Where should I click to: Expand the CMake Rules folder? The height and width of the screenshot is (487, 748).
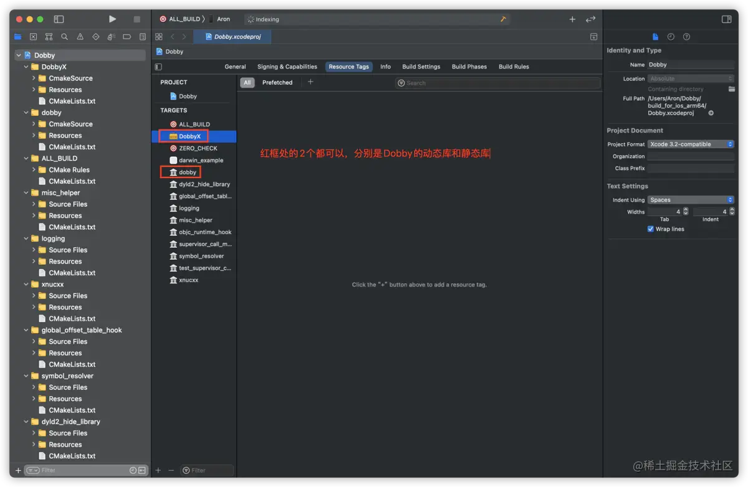pos(34,169)
